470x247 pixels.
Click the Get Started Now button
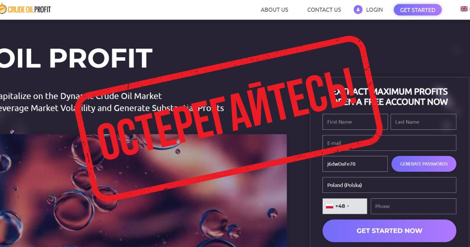[x=389, y=231]
